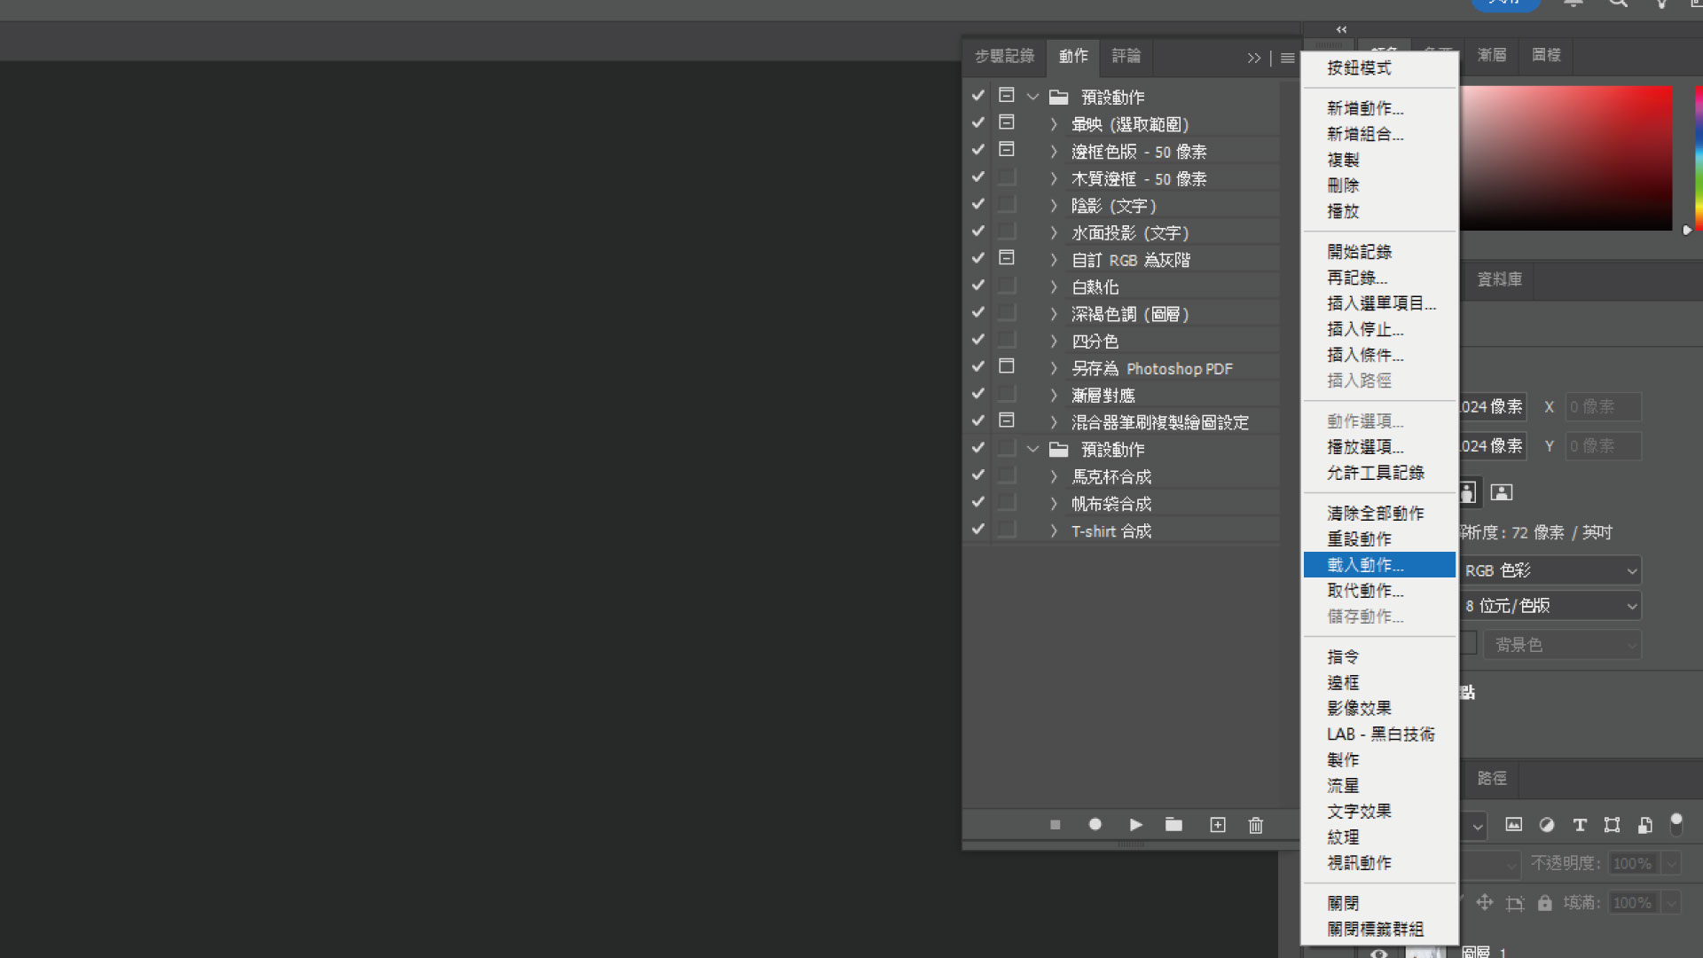
Task: Click the prevent artboard auto-nesting icon
Action: pos(1515,903)
